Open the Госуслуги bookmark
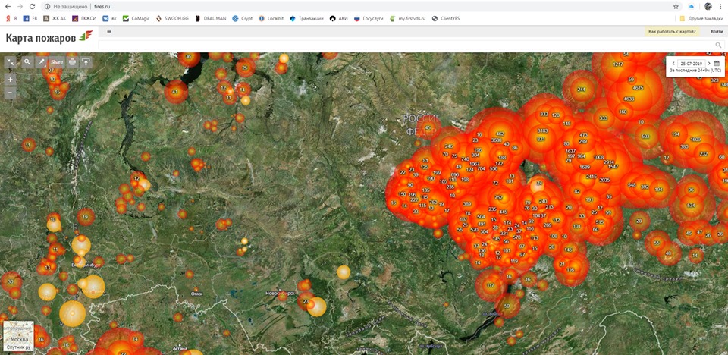This screenshot has width=728, height=355. click(x=366, y=18)
